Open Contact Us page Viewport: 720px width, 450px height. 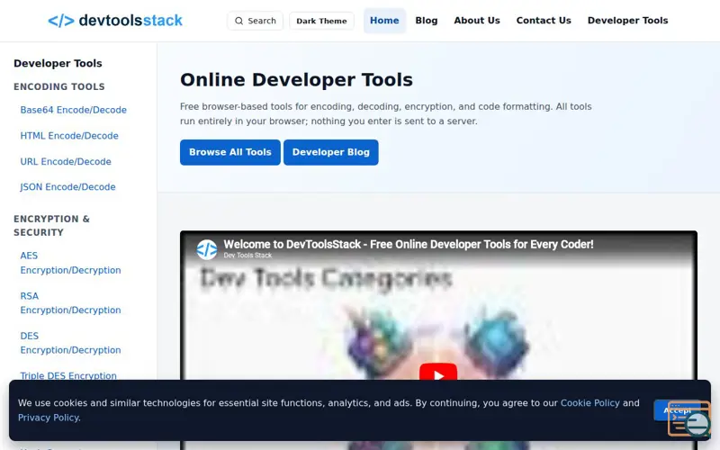544,21
